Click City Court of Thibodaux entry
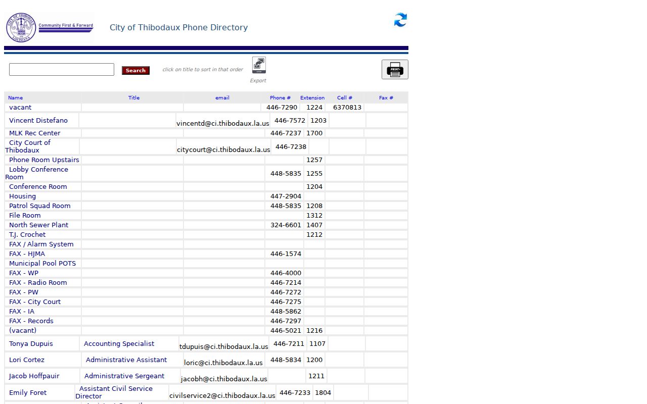Screen dimensions: 647x404 point(28,146)
